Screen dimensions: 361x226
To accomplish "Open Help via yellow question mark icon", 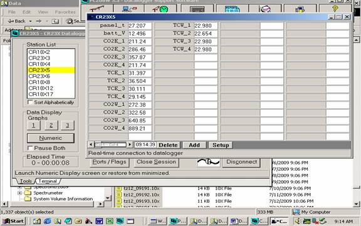I will click(335, 9).
